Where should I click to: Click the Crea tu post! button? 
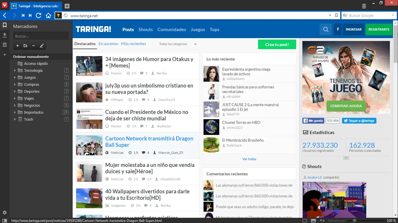(x=277, y=44)
